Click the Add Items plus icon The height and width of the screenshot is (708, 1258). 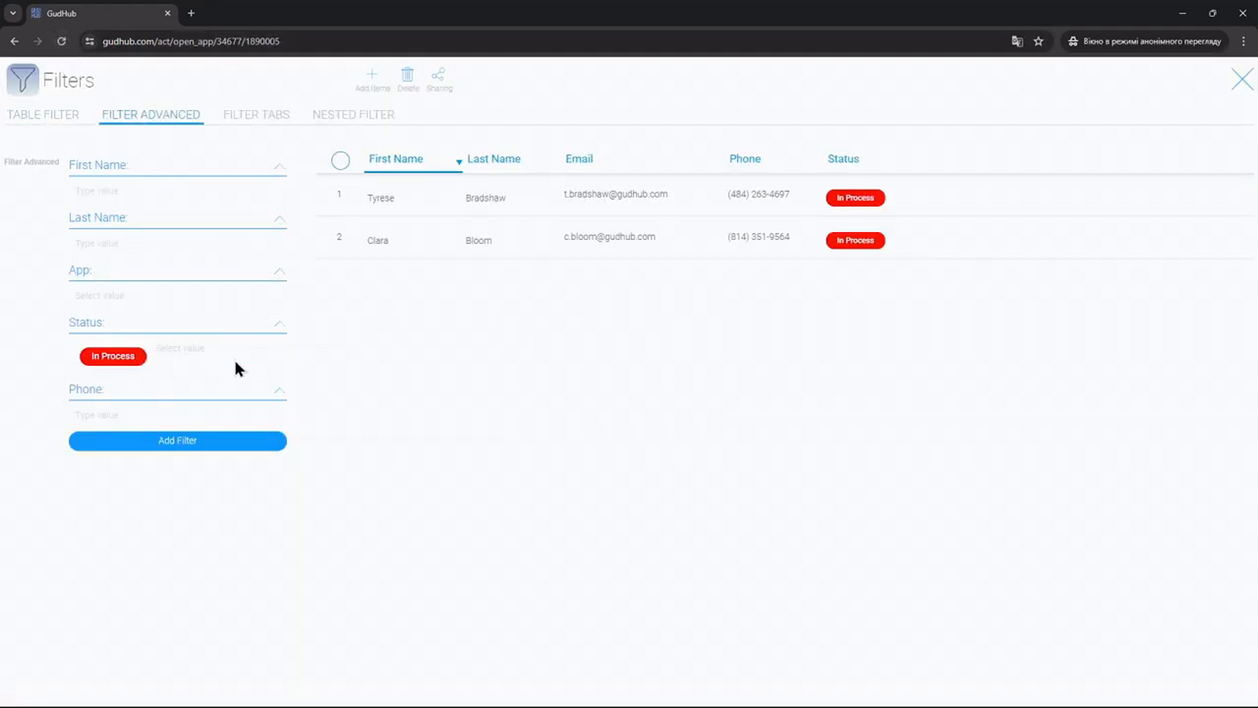tap(372, 75)
